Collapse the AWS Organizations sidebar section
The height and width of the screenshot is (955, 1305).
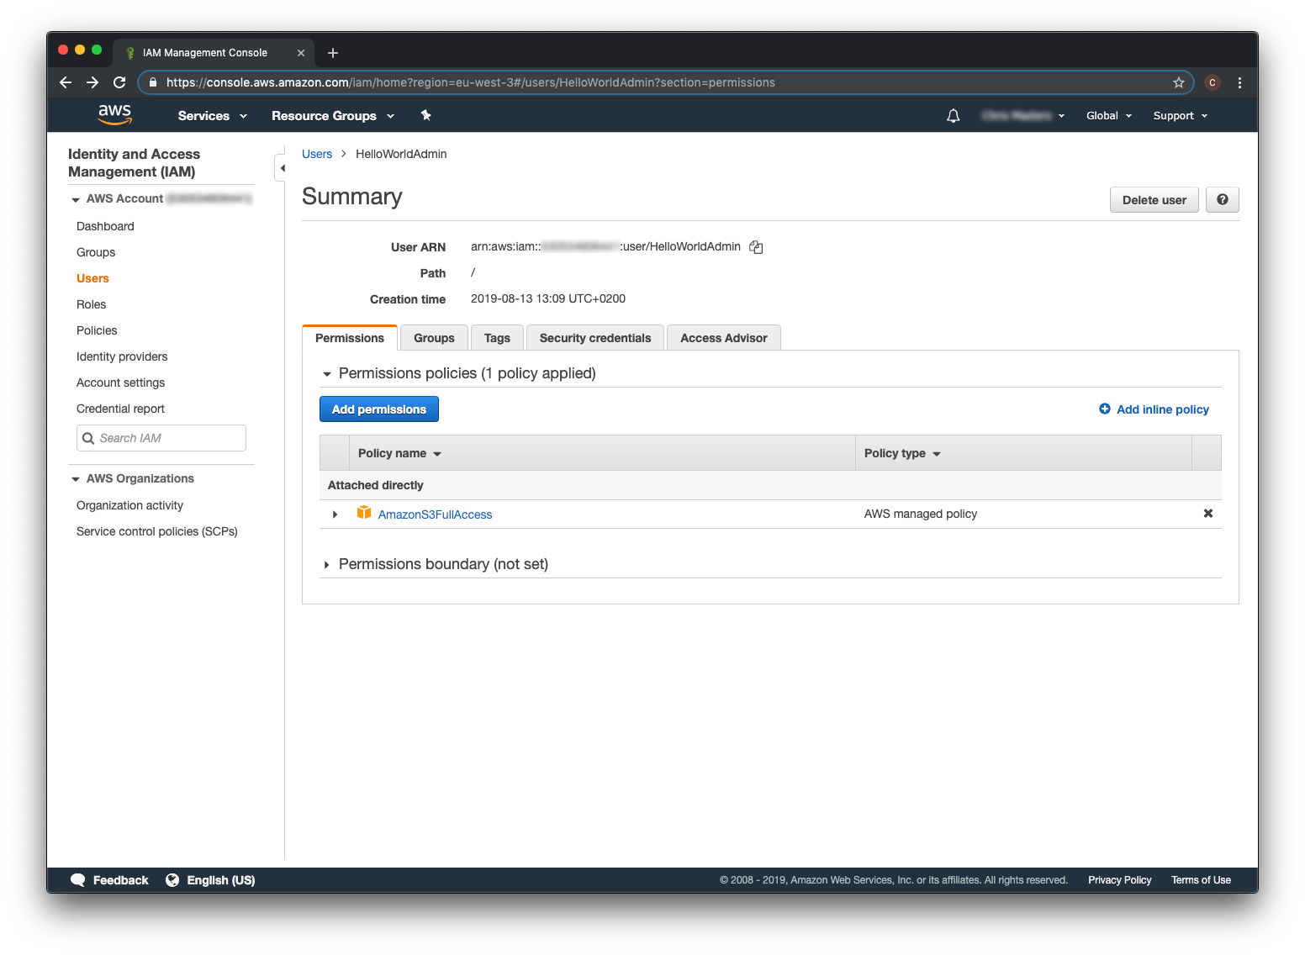pos(76,479)
